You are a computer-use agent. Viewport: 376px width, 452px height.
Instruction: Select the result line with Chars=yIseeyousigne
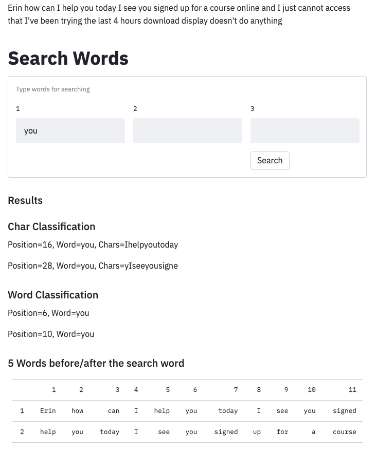coord(93,266)
